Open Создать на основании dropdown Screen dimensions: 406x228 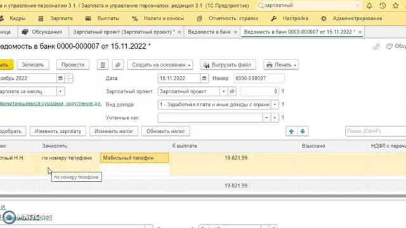coord(160,65)
